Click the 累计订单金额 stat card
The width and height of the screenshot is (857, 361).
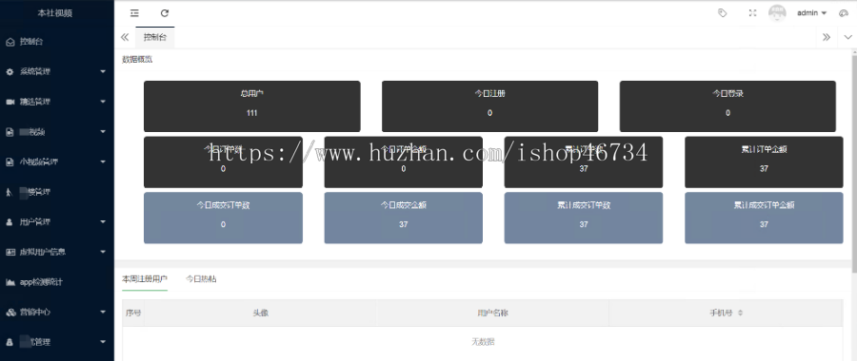pos(764,161)
